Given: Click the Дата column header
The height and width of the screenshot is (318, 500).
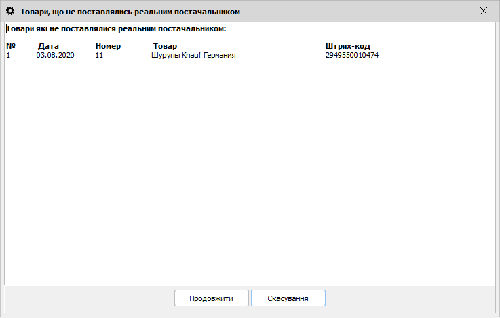Looking at the screenshot, I should click(48, 46).
